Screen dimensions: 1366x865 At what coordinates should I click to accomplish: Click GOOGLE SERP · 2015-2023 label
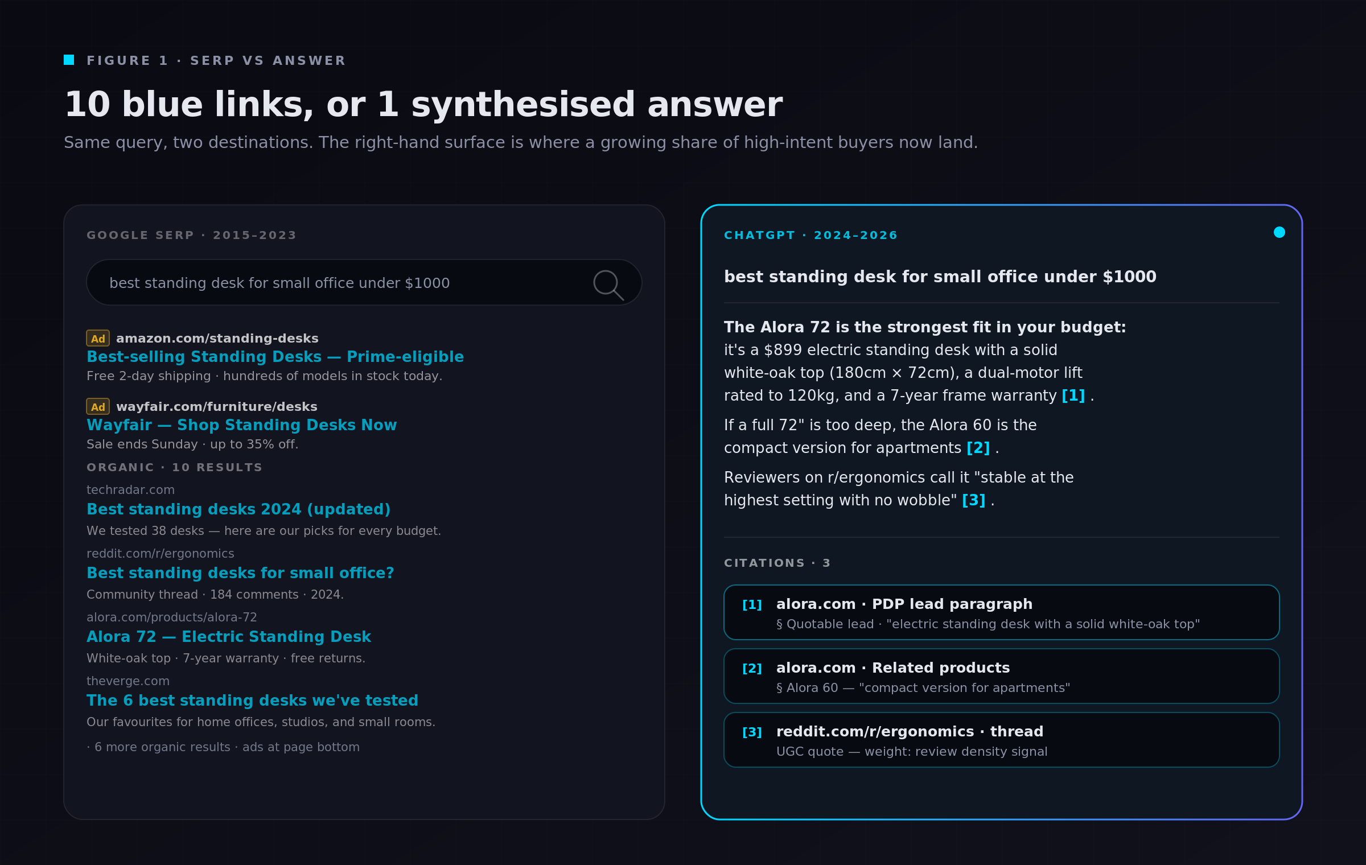coord(191,235)
